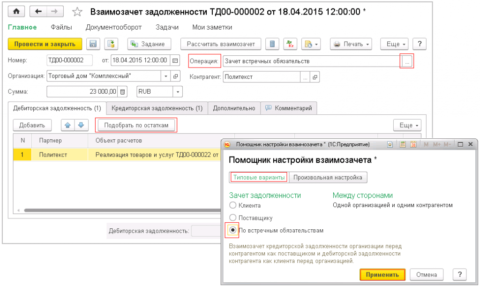Open the Задачи section

[167, 27]
